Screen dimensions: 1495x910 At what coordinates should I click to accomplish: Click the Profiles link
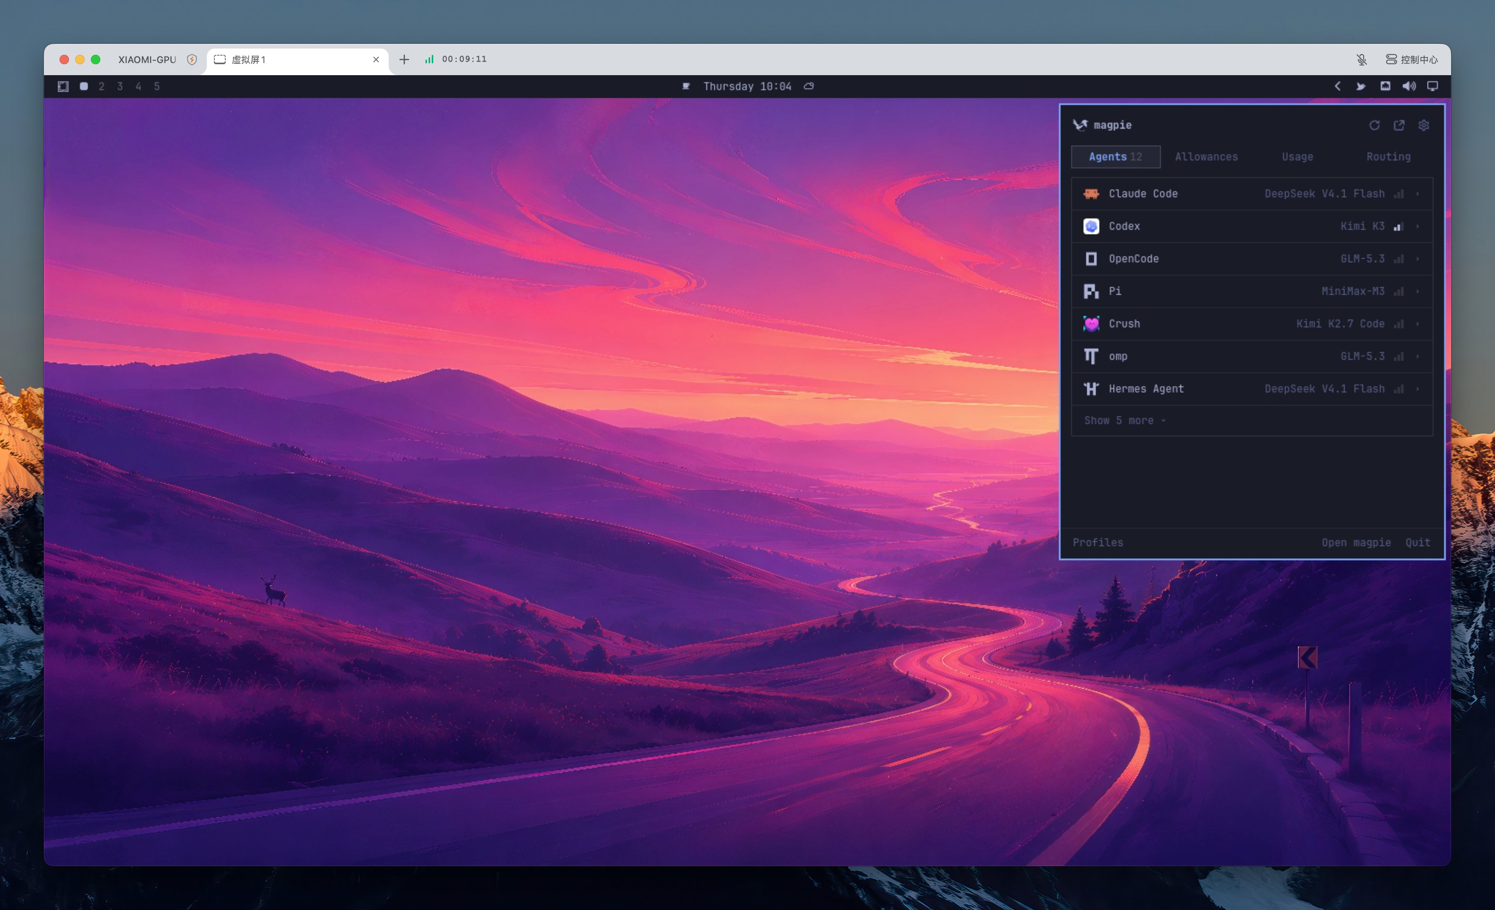click(x=1098, y=543)
